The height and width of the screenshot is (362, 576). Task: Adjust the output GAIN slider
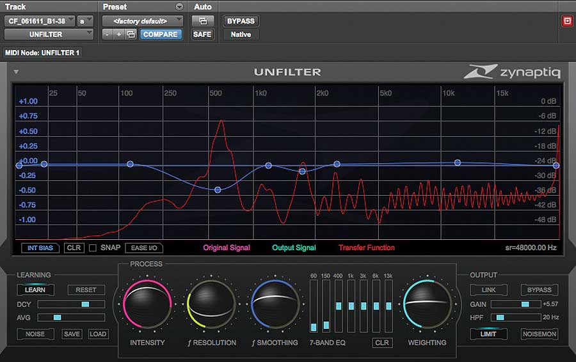pyautogui.click(x=516, y=304)
